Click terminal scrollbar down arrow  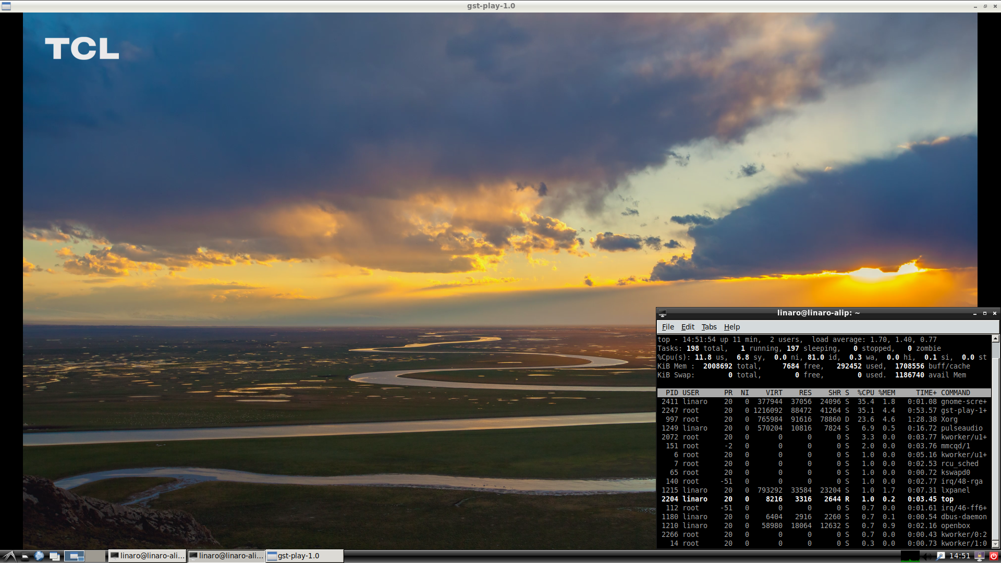point(995,544)
